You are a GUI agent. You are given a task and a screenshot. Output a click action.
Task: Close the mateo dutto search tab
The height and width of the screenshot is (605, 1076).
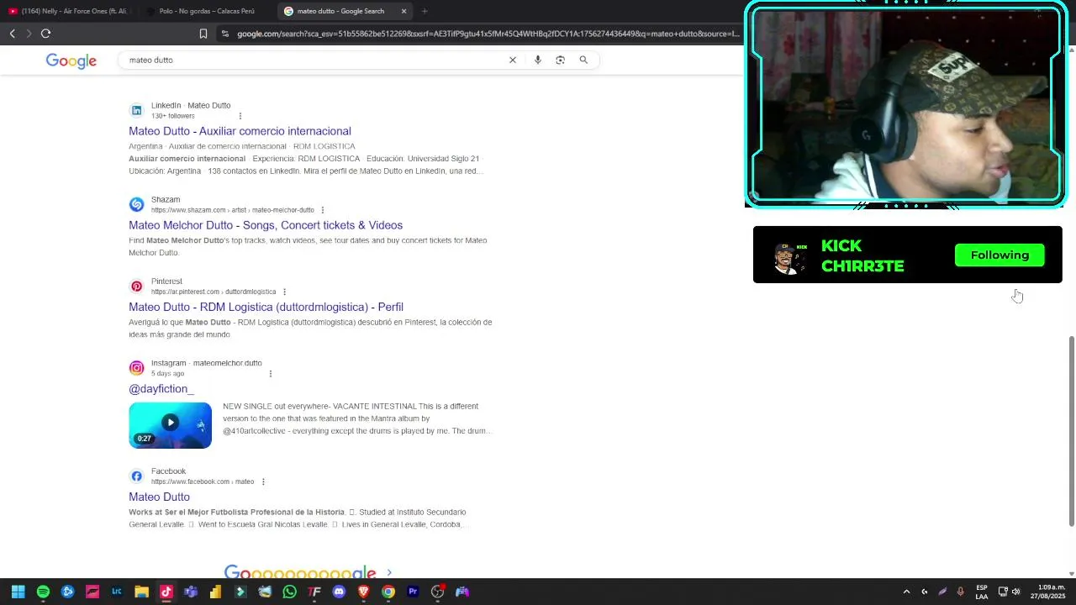[x=403, y=11]
